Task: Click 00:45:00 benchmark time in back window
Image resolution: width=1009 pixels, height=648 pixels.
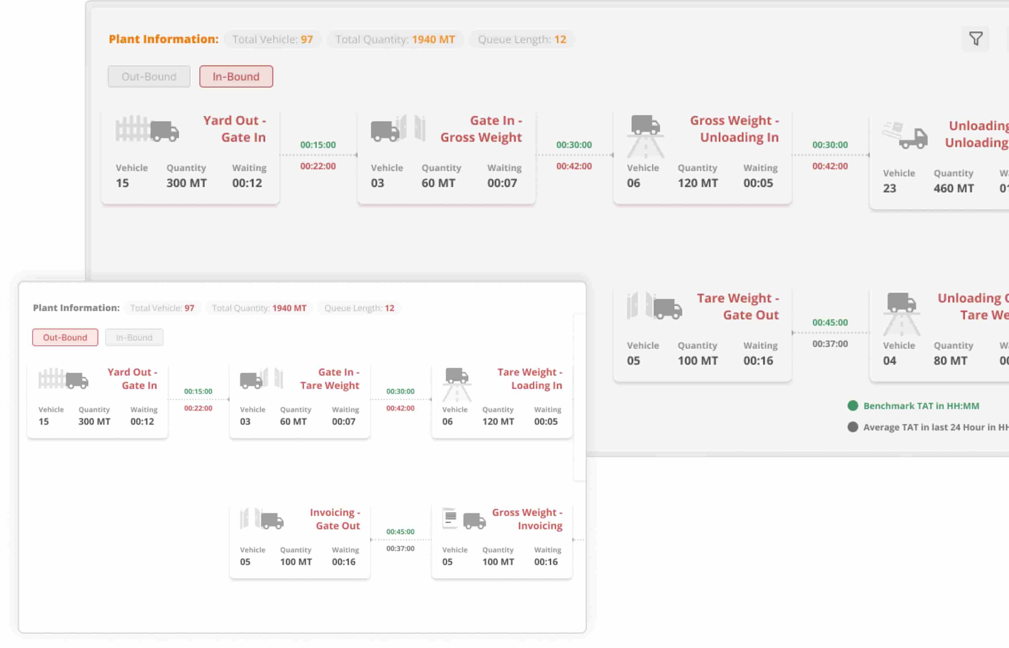Action: click(x=830, y=322)
